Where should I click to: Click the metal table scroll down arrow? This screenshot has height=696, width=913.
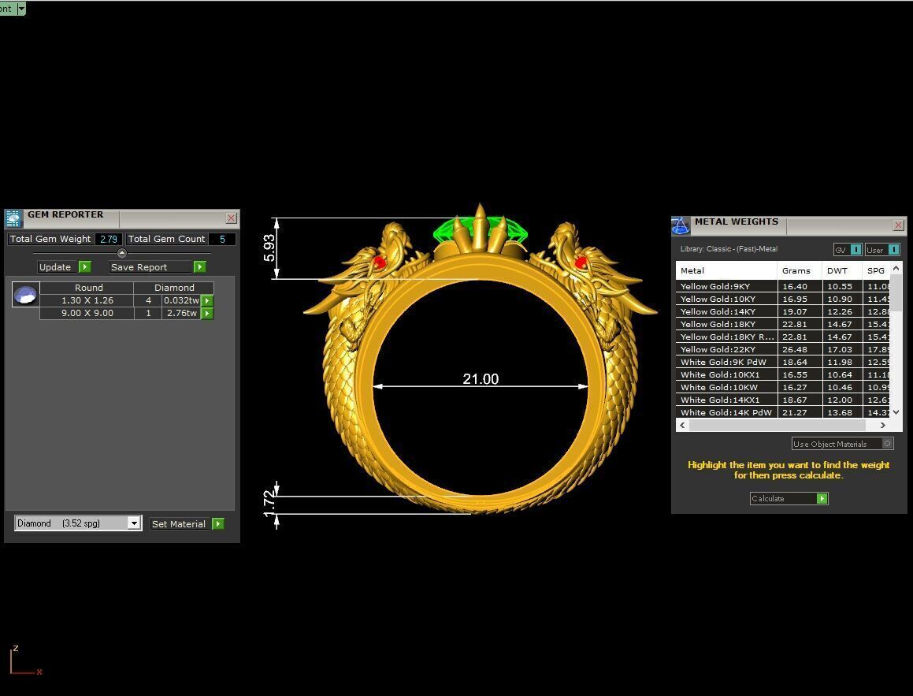(896, 411)
